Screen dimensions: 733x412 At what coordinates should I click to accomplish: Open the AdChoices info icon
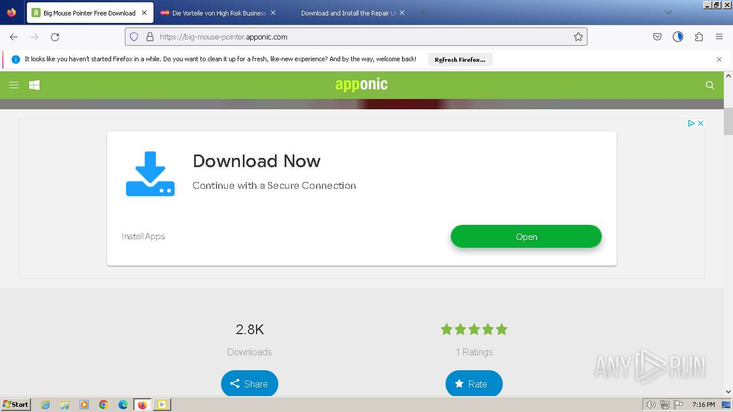[691, 123]
